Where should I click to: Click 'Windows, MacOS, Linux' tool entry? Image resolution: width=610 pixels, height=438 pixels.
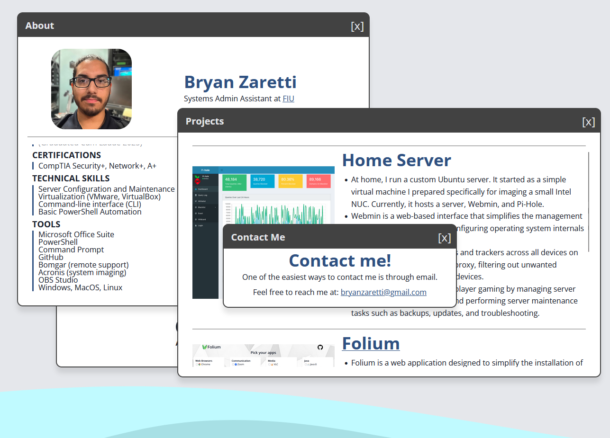[81, 287]
